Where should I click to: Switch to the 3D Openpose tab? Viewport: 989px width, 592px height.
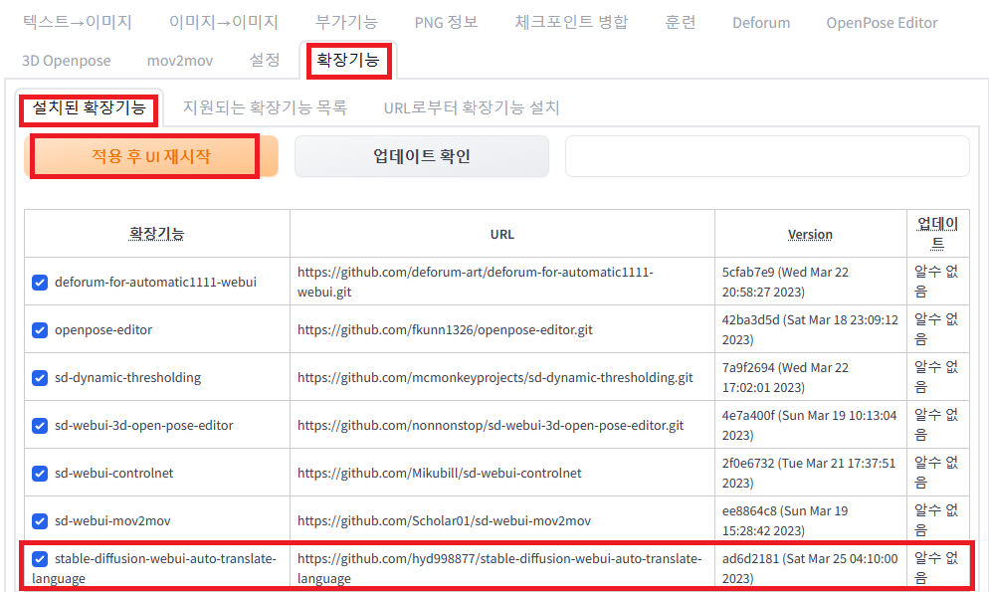pyautogui.click(x=67, y=61)
